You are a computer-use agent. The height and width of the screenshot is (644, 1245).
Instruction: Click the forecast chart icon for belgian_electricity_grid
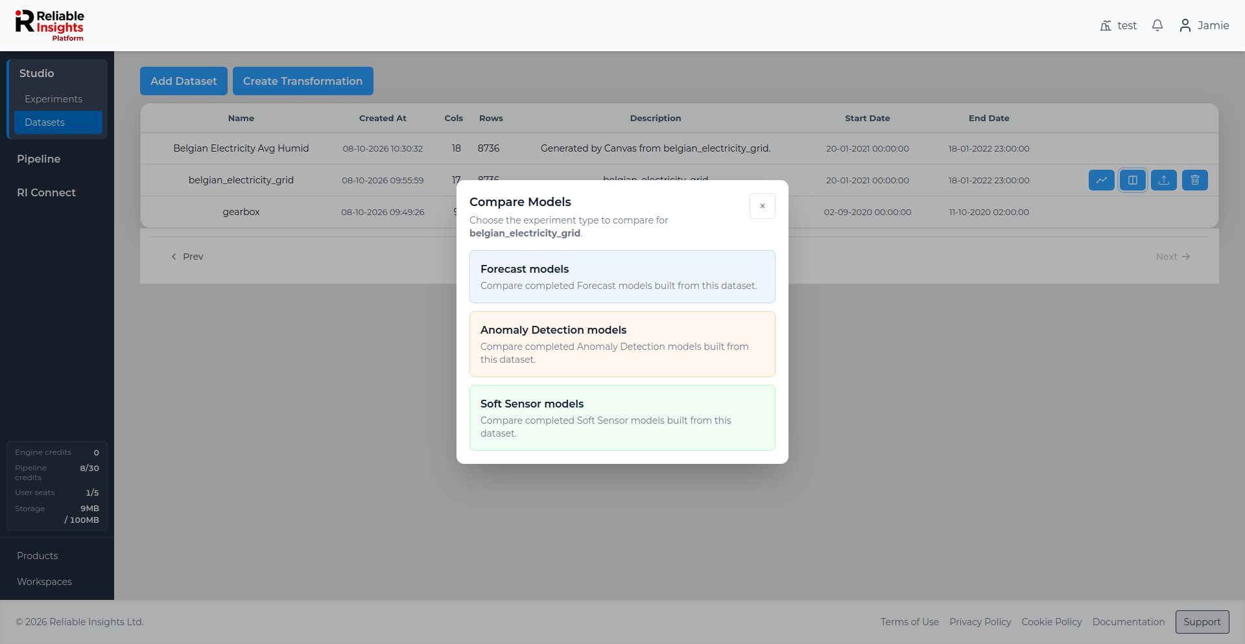pos(1102,180)
